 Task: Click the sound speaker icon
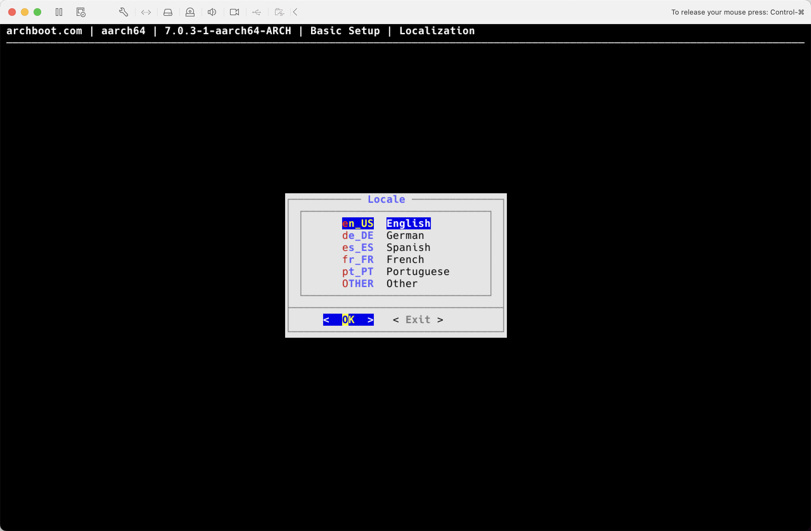pyautogui.click(x=212, y=12)
